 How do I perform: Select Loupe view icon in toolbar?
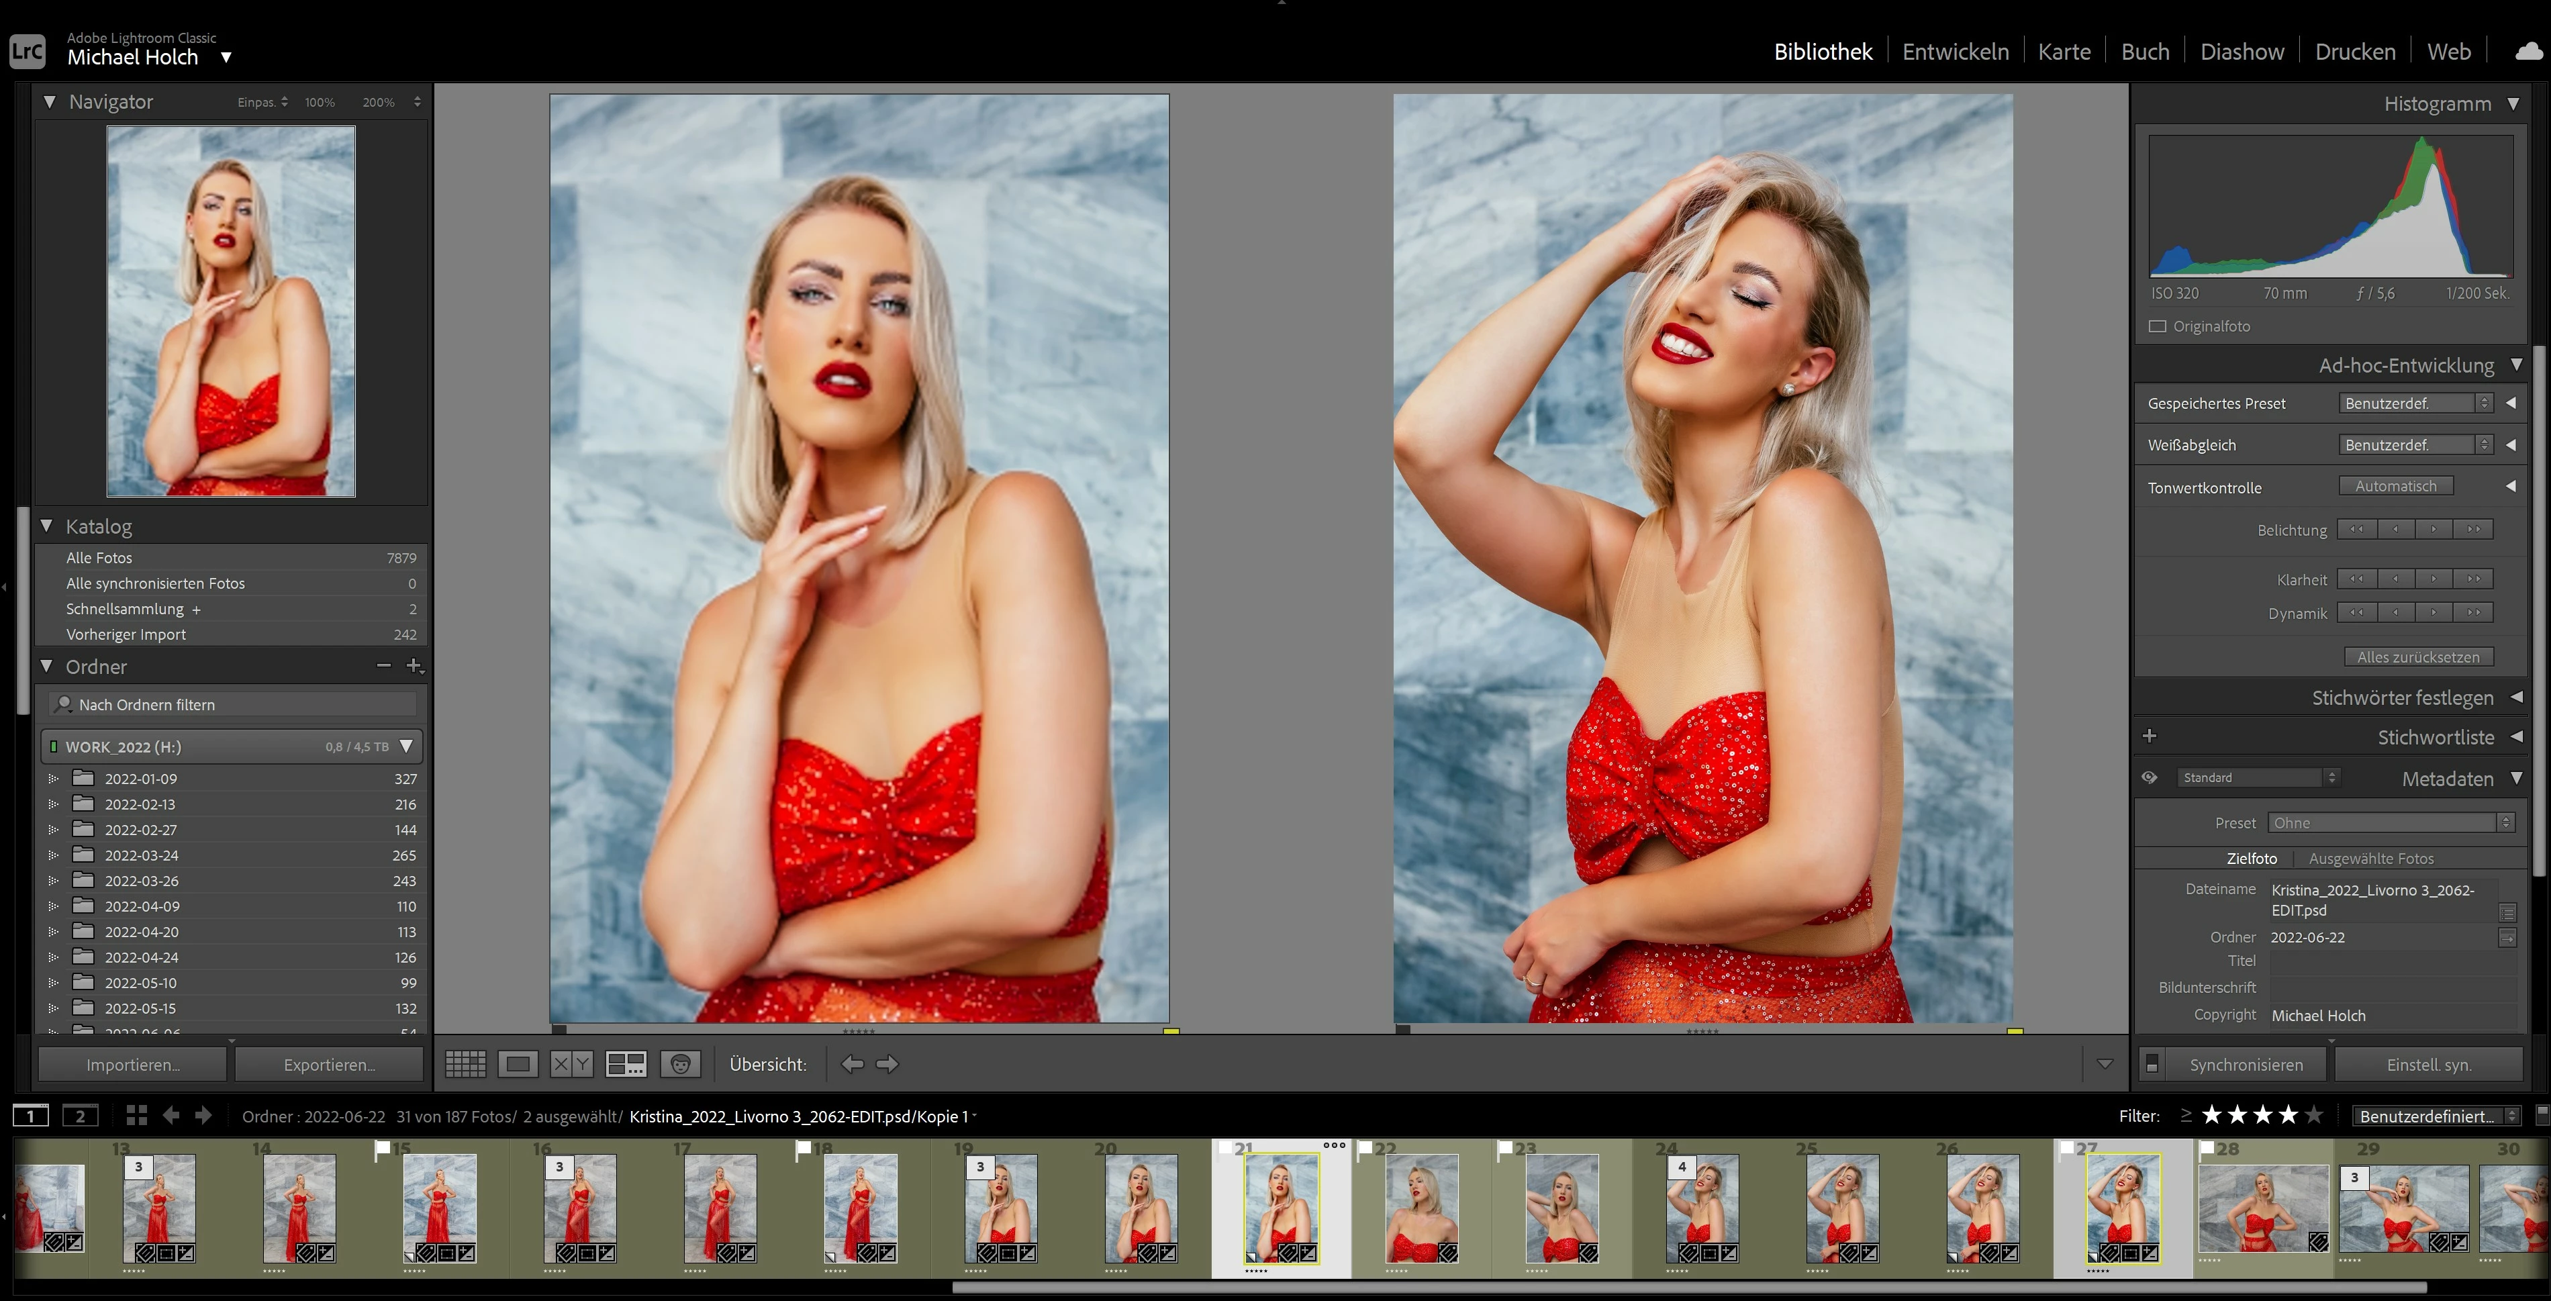(518, 1065)
